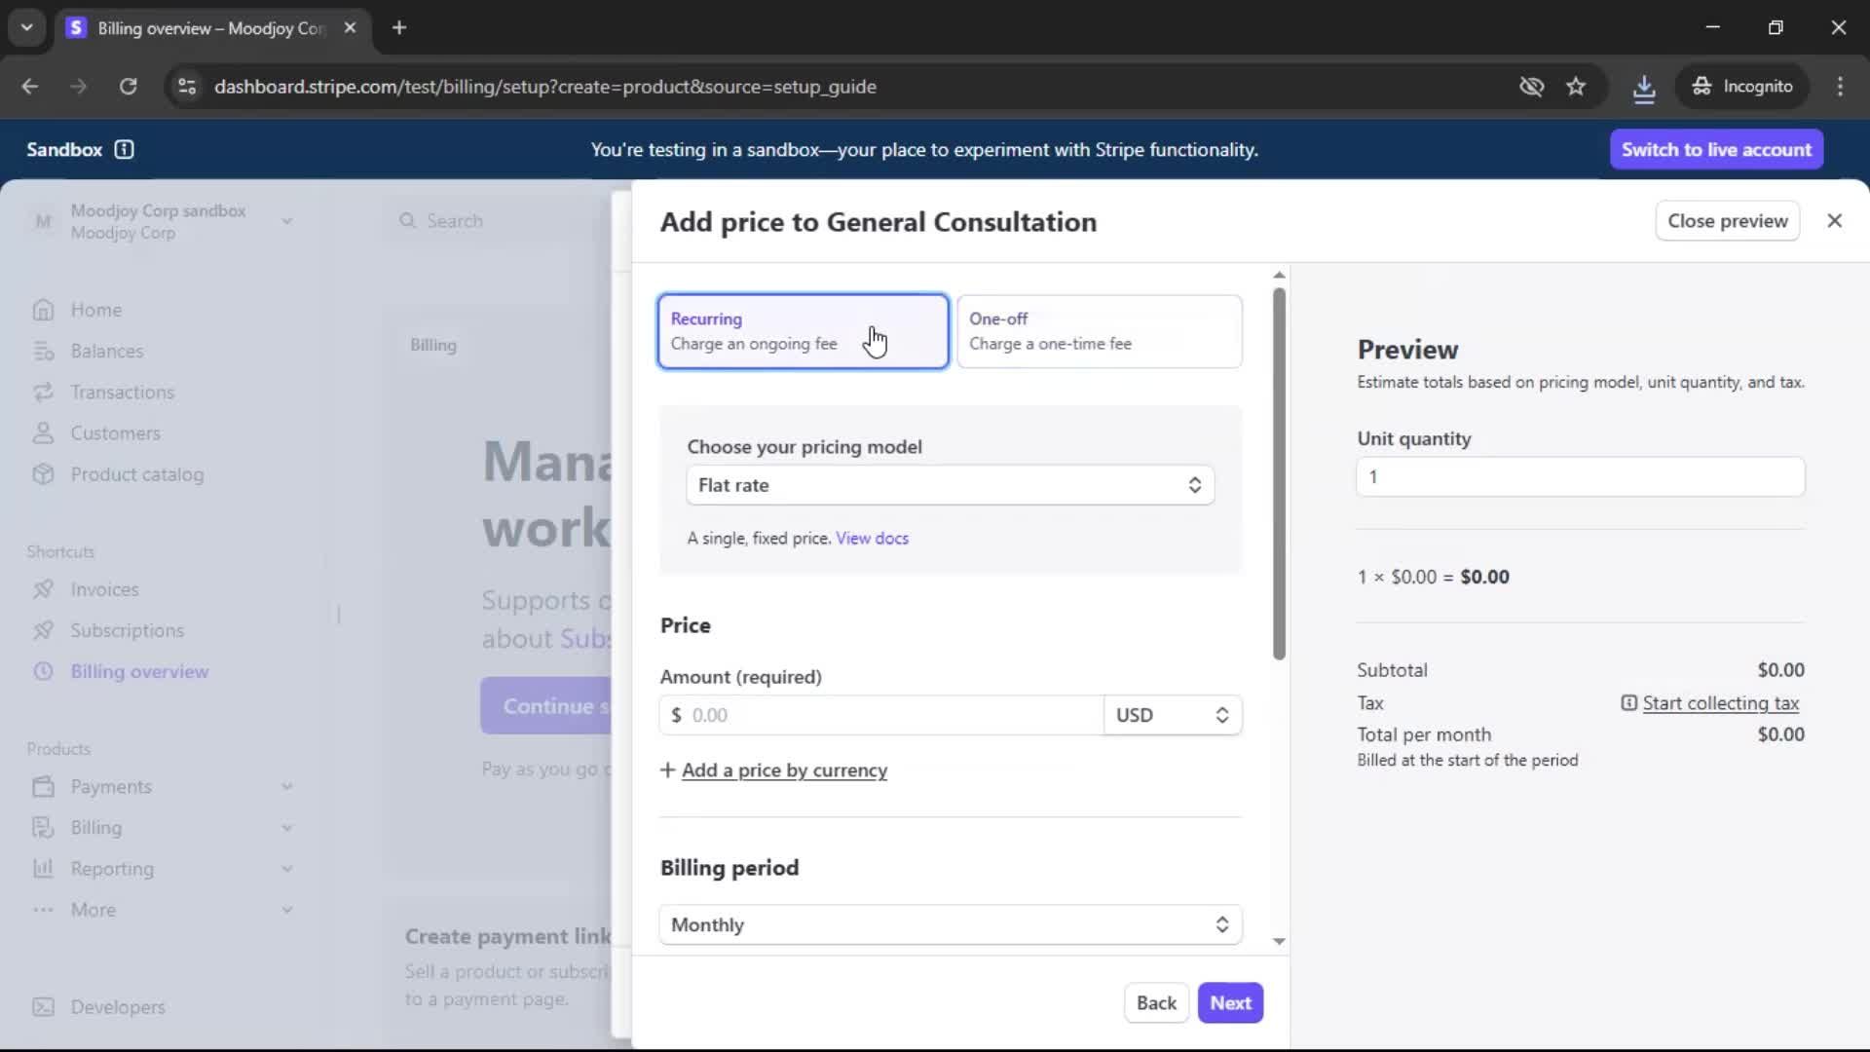Click the third-party cookies blocked eye icon
Image resolution: width=1870 pixels, height=1052 pixels.
click(1531, 87)
